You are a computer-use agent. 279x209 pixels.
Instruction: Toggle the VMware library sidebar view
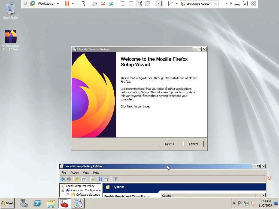pyautogui.click(x=123, y=4)
